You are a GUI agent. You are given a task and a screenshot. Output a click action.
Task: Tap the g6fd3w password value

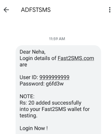(x=55, y=84)
